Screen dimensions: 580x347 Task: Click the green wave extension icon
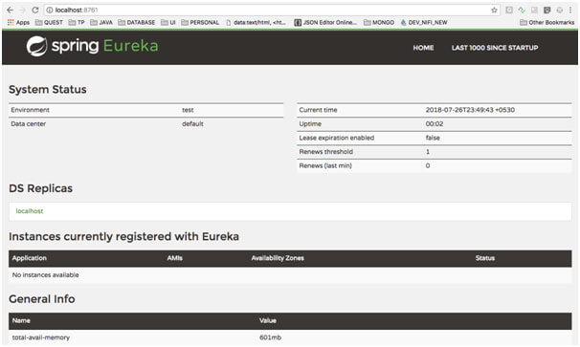coord(522,10)
